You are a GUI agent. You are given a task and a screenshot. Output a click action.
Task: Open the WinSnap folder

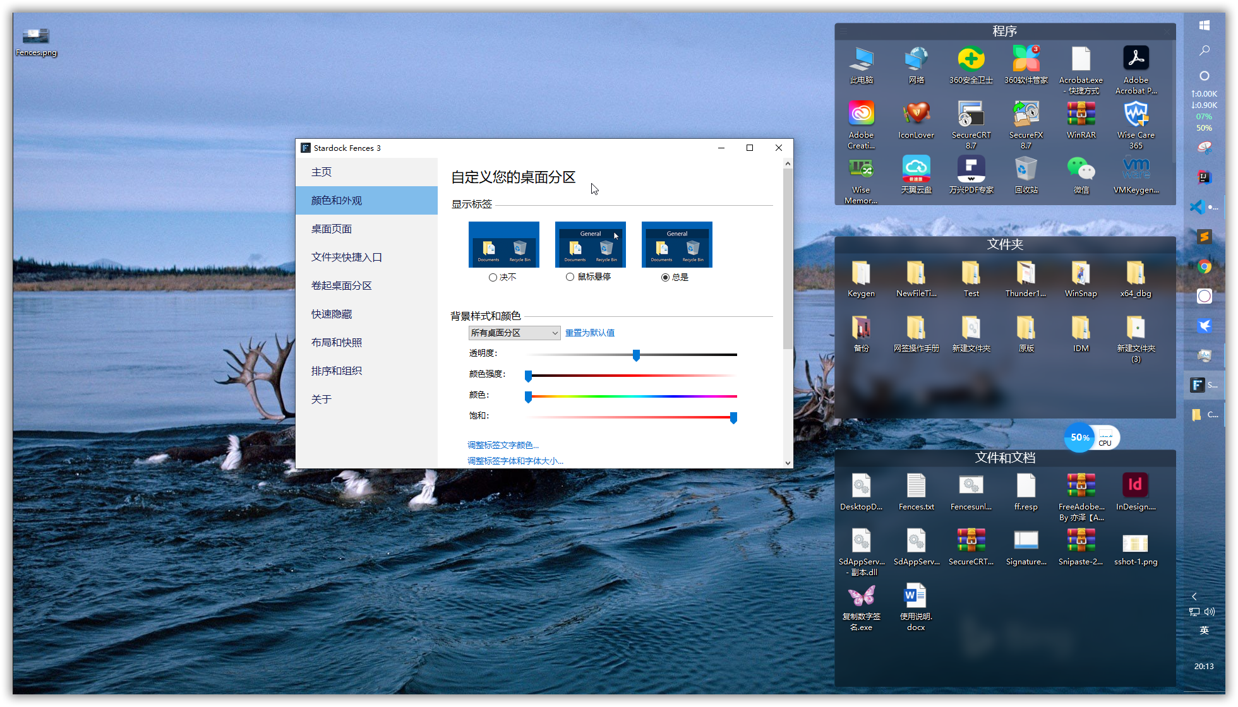[1081, 278]
